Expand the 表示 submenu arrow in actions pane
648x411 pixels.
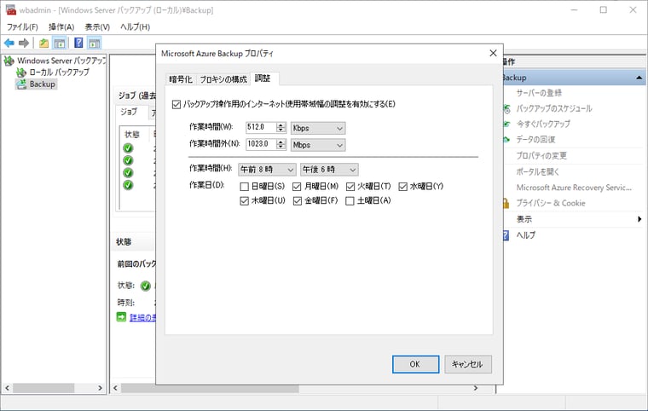pyautogui.click(x=639, y=219)
